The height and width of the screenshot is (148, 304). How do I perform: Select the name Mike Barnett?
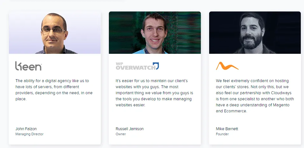coord(227,129)
